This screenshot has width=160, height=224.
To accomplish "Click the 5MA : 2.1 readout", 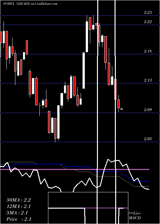I will point(17,213).
